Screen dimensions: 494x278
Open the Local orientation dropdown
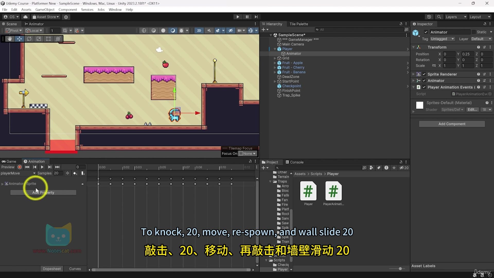[x=34, y=30]
